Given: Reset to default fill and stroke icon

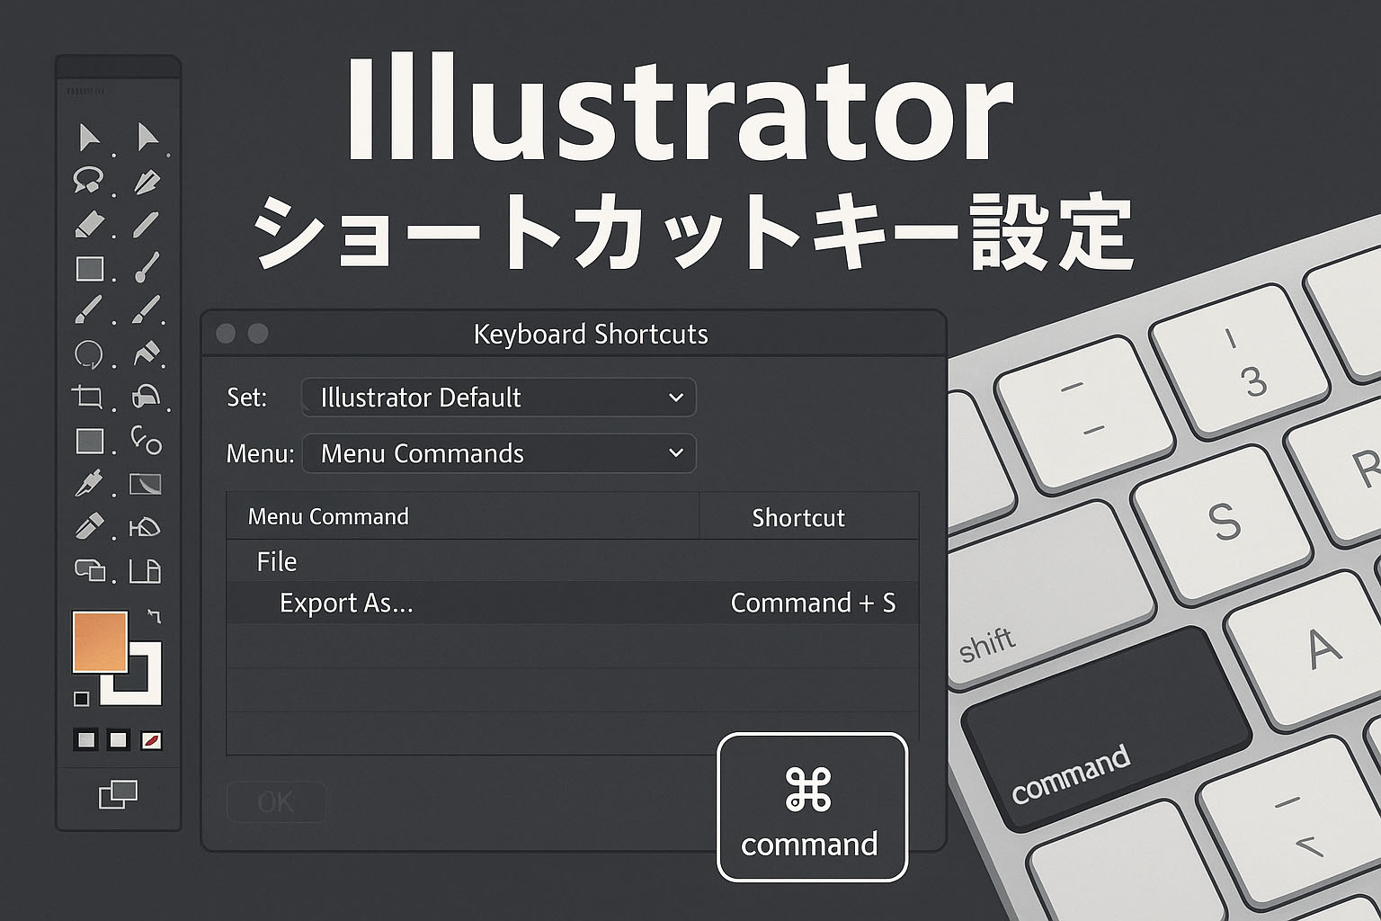Looking at the screenshot, I should click(x=82, y=699).
